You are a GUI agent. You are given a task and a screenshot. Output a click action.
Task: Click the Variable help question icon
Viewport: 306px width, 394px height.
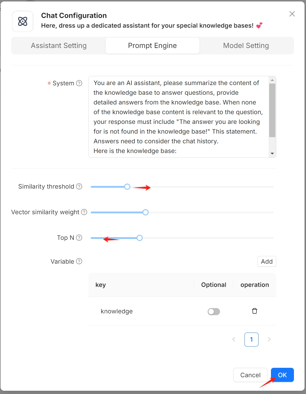click(79, 261)
